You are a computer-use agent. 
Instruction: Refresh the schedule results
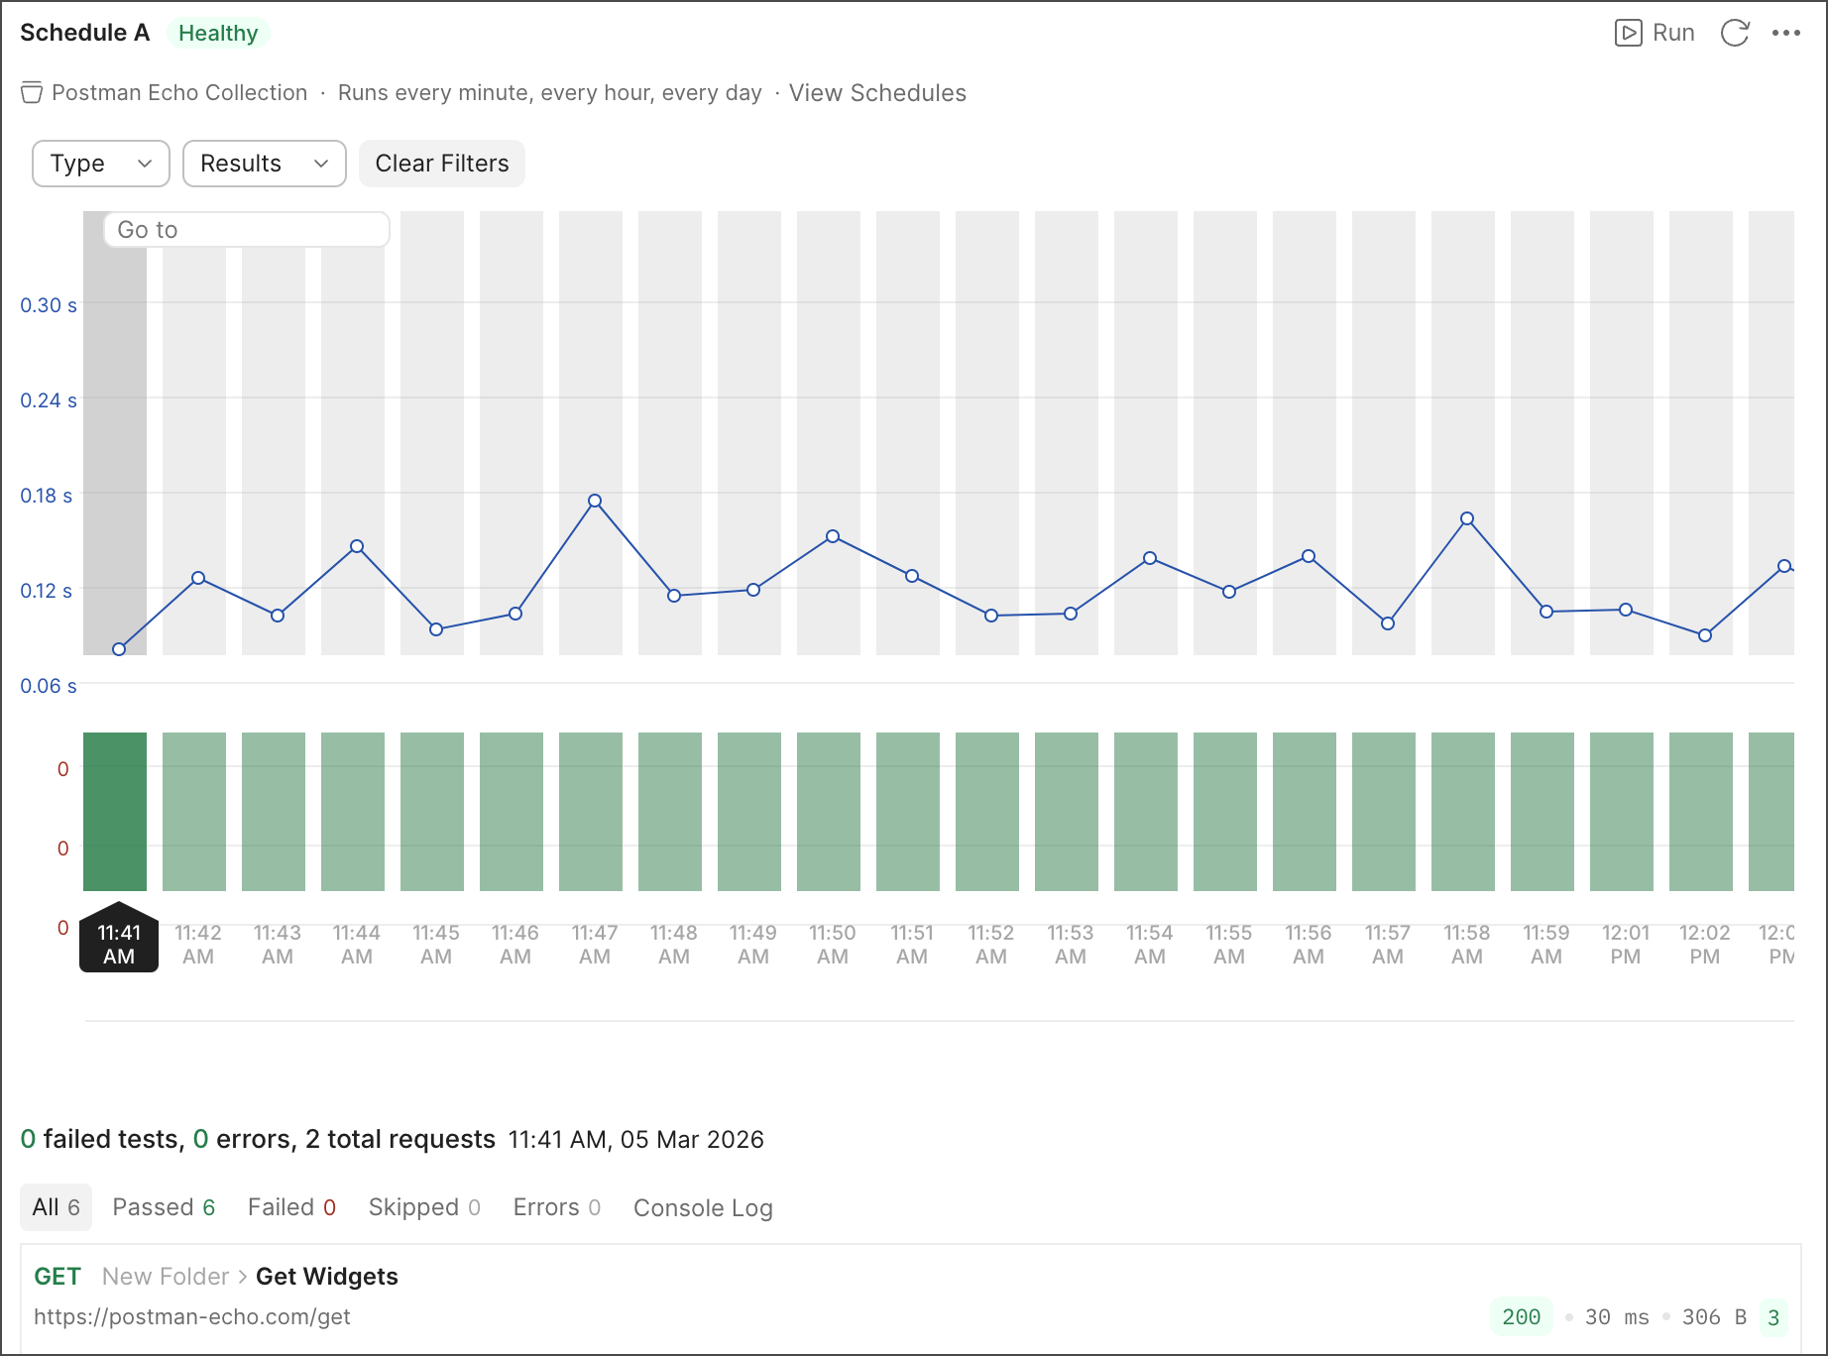(1736, 32)
